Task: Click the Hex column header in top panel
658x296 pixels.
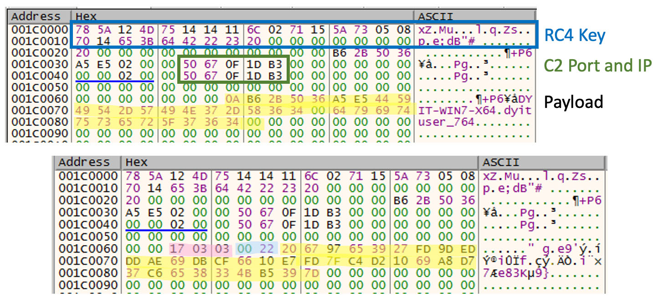Action: click(x=87, y=16)
